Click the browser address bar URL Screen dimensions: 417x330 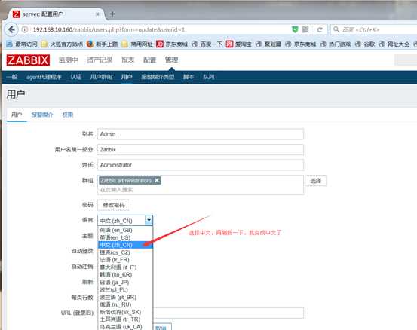pyautogui.click(x=109, y=29)
